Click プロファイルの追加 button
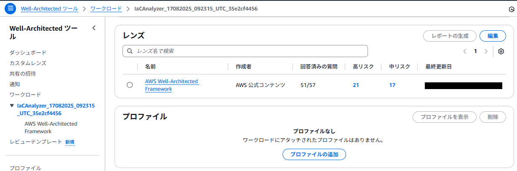 [x=314, y=154]
